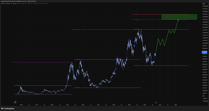Click the 2022 label on the time axis
The image size is (209, 111).
[83, 105]
